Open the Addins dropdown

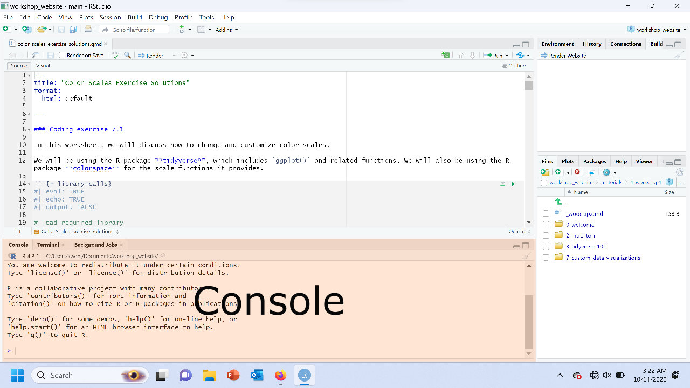coord(226,30)
